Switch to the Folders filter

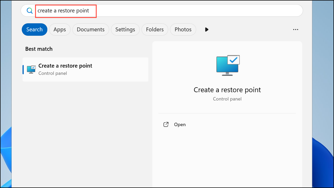pyautogui.click(x=155, y=30)
